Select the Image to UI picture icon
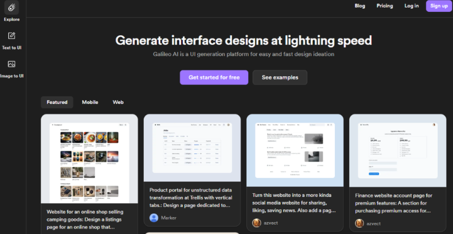 pos(11,64)
